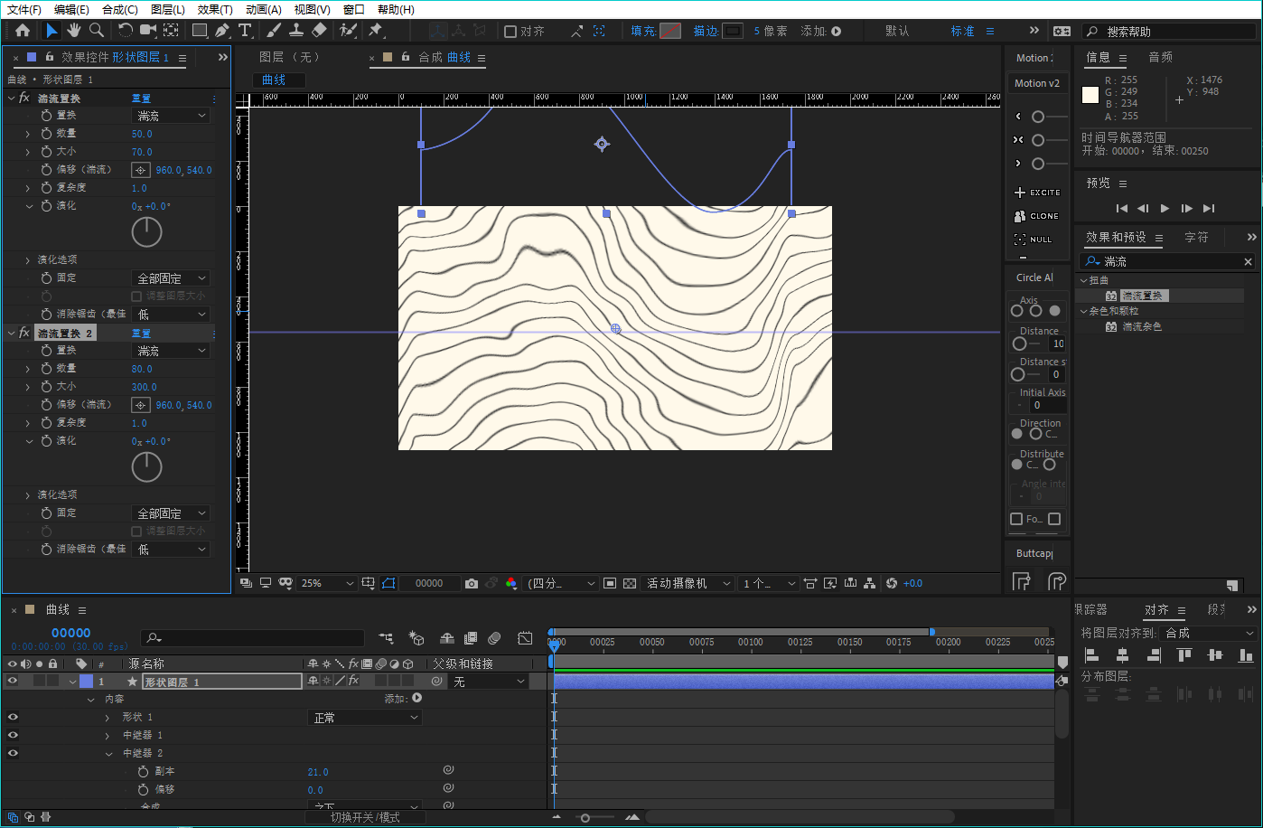Screen dimensions: 1263x828
Task: Take a snapshot with camera icon
Action: tap(472, 584)
